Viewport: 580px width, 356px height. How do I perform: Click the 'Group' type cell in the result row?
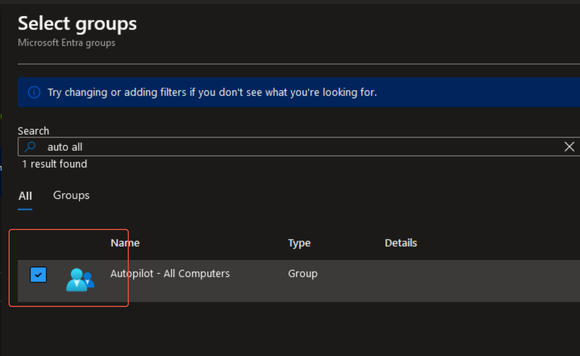point(302,274)
